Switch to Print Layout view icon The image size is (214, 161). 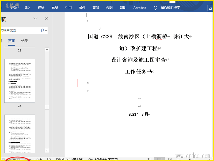click(159, 159)
